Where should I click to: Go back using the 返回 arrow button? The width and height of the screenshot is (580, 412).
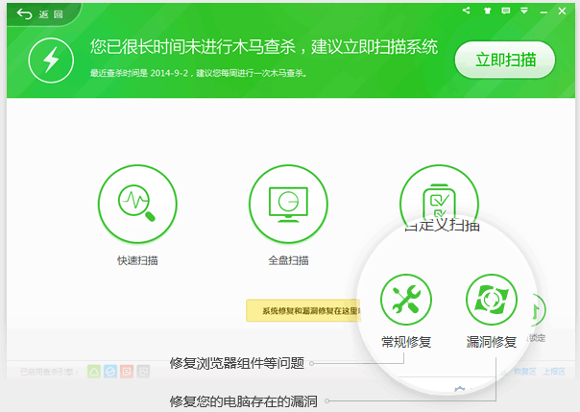click(40, 14)
